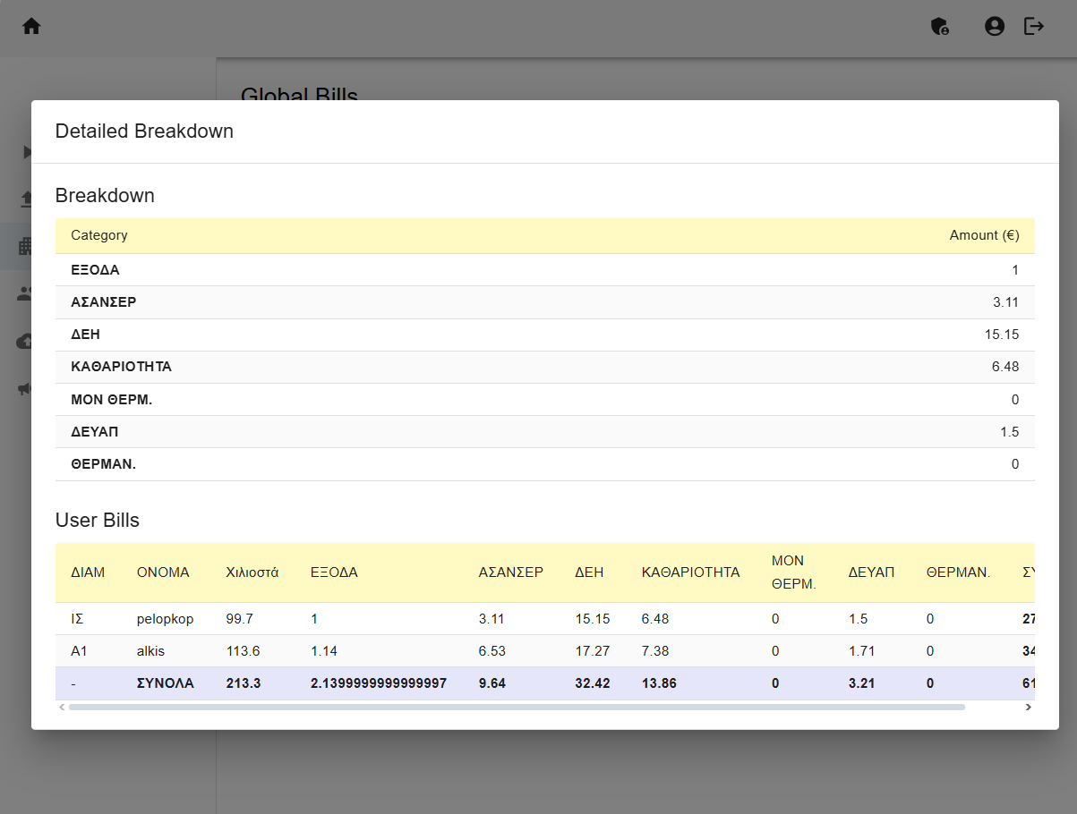Screen dimensions: 1077x814
Task: Click the logout icon
Action: click(1034, 27)
